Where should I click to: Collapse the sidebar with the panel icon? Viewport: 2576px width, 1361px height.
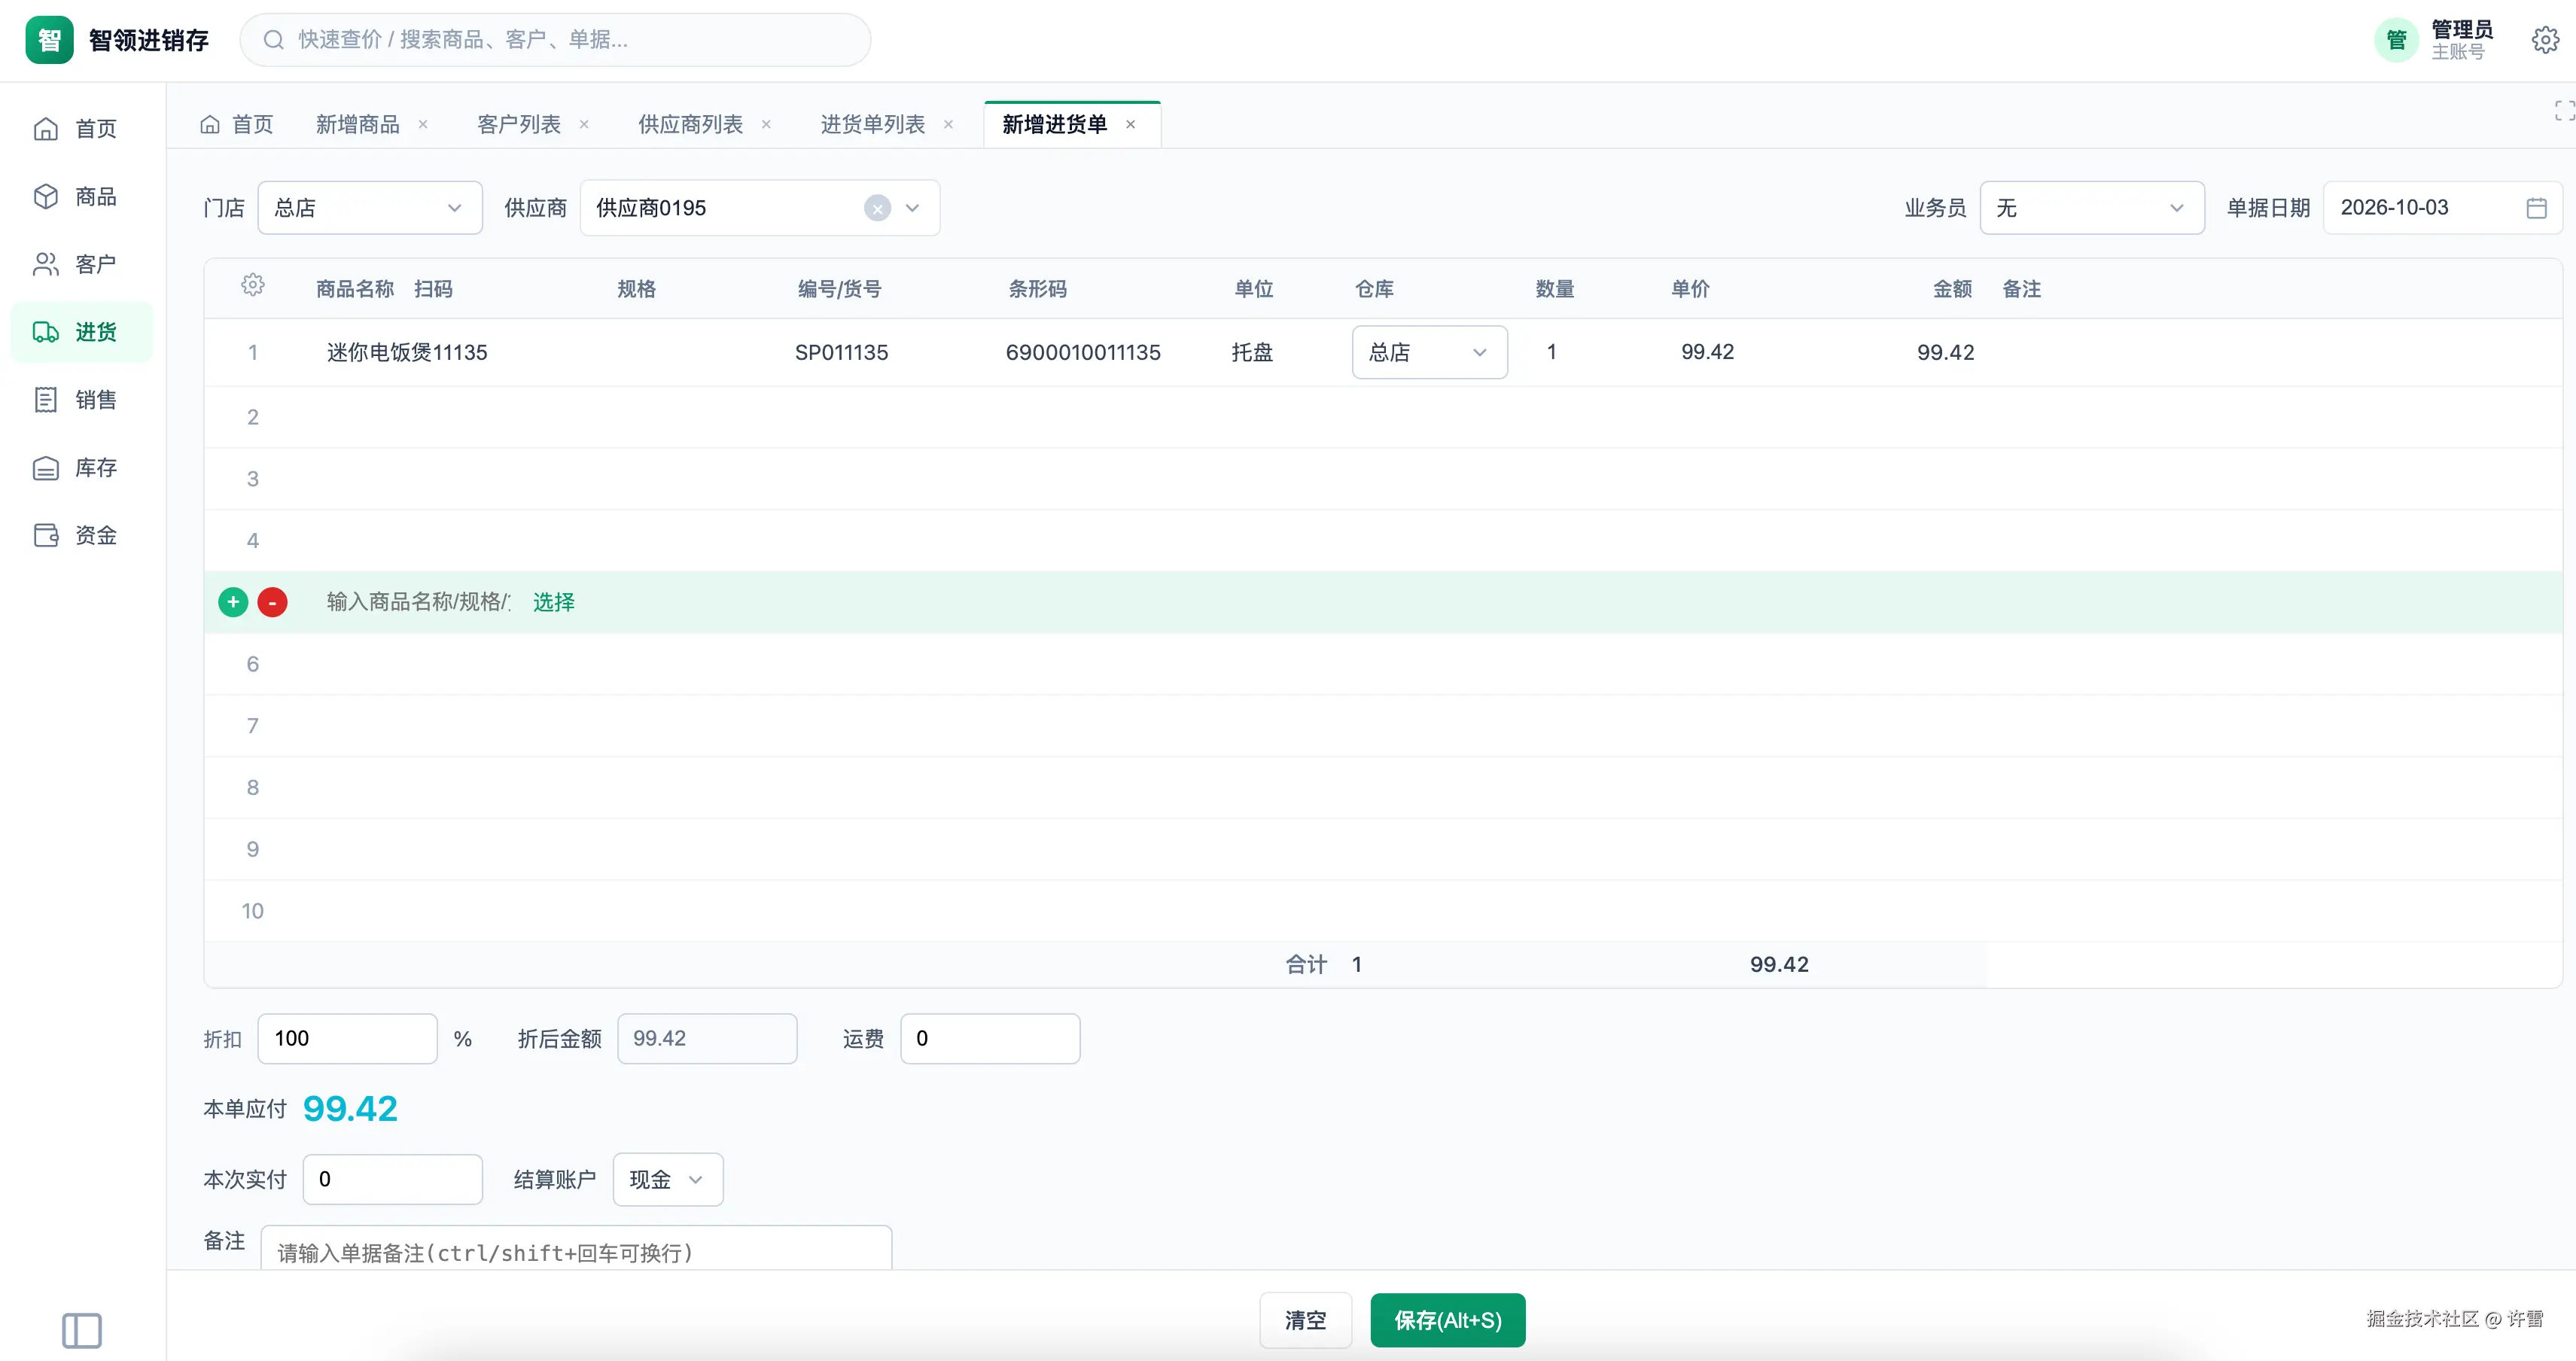point(82,1330)
